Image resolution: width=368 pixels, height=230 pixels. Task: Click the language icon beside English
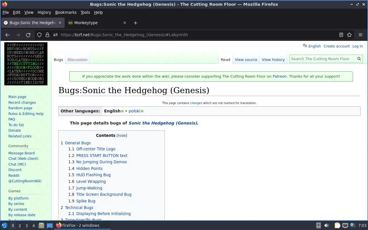(305, 46)
